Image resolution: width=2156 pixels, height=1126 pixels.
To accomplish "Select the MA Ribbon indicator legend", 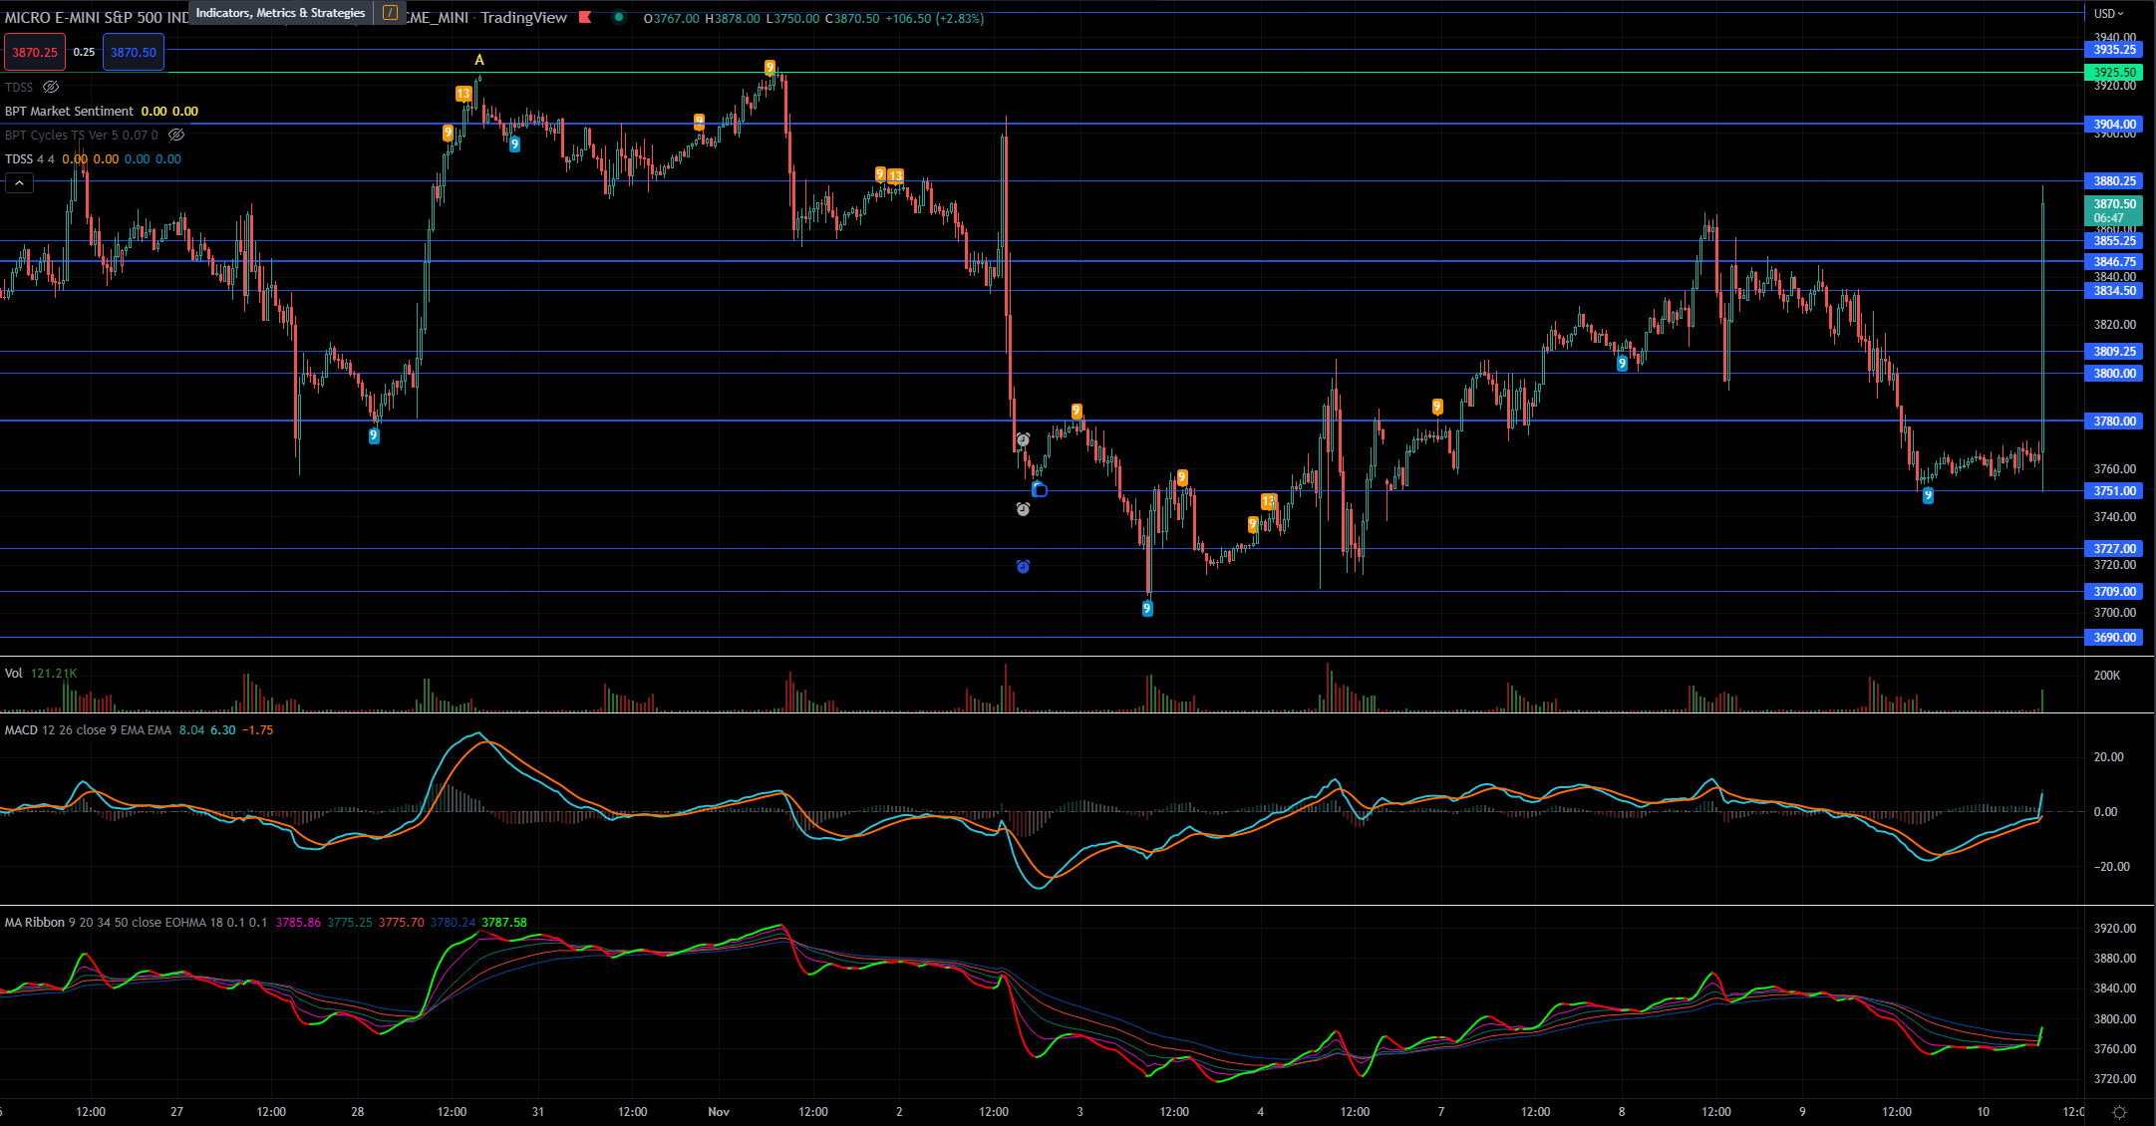I will (x=35, y=923).
